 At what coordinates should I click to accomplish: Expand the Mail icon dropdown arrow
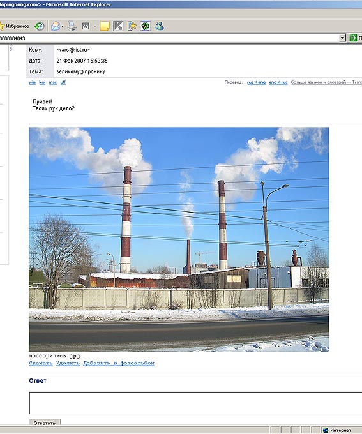(63, 27)
